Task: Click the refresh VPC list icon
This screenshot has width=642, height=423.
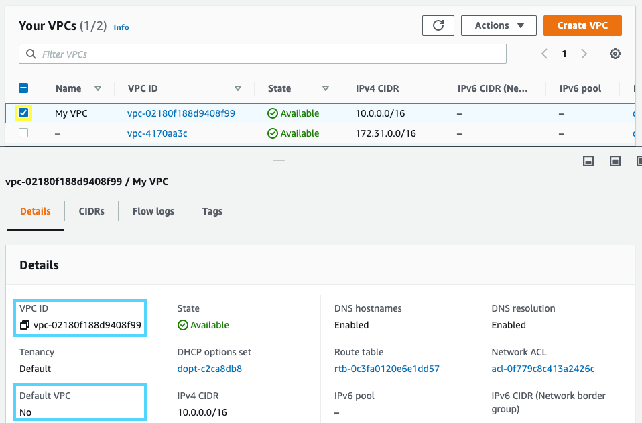Action: pyautogui.click(x=438, y=25)
